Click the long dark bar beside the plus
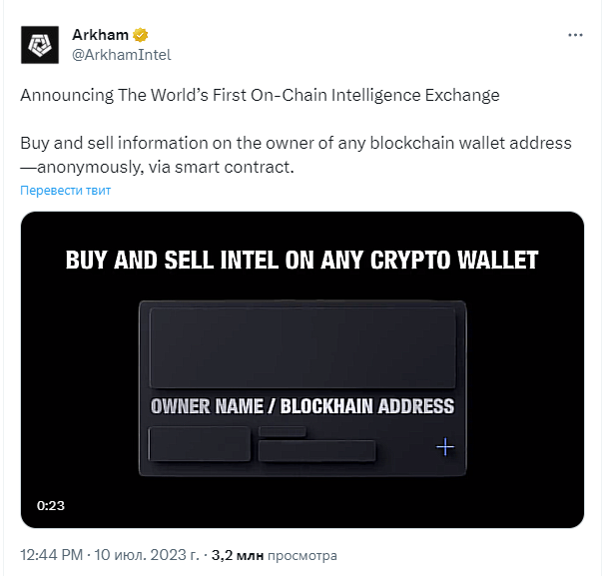 (x=316, y=450)
